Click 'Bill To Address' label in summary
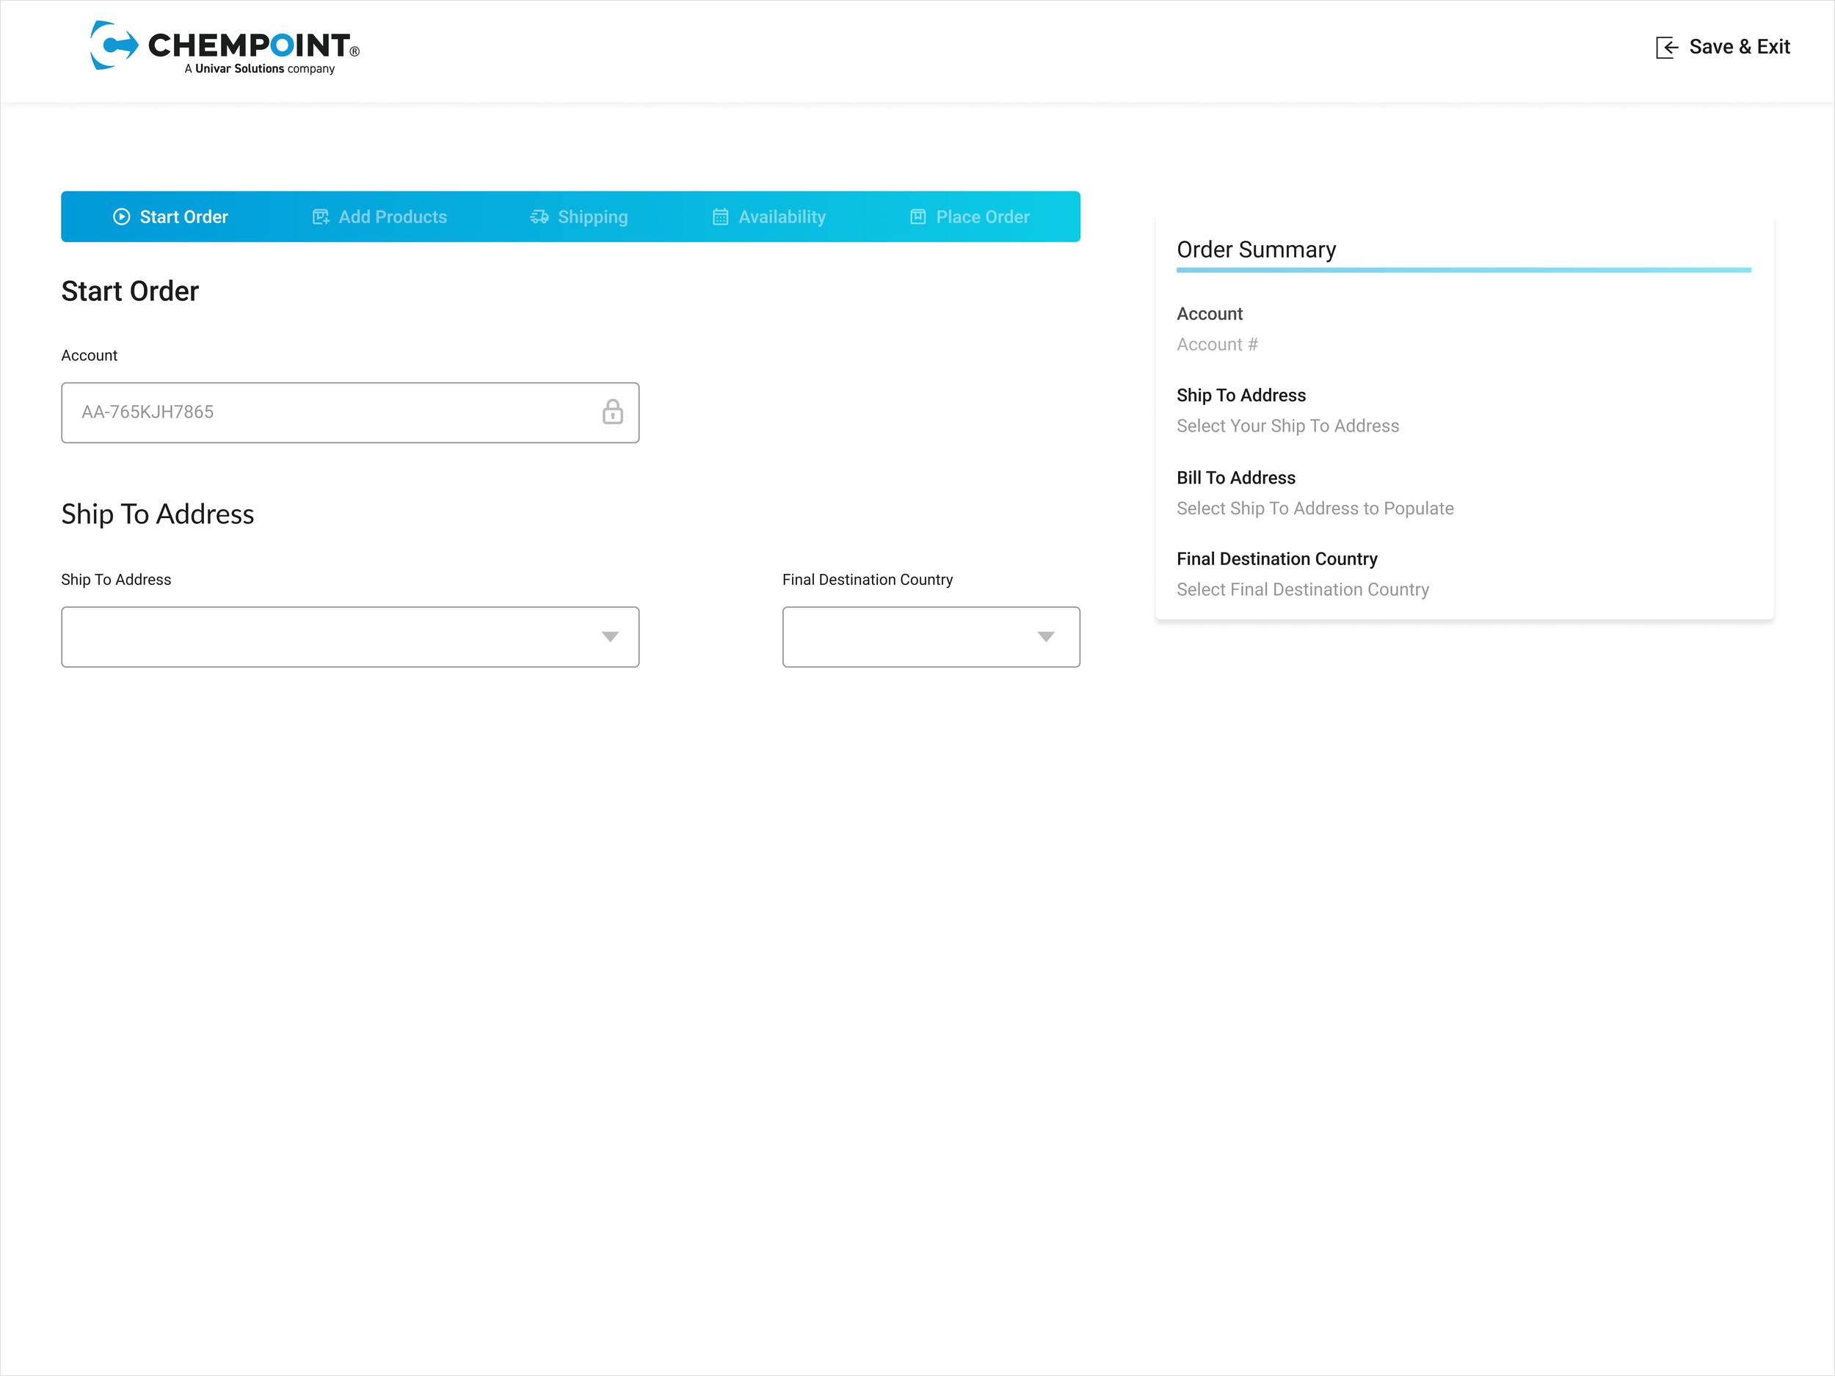Image resolution: width=1835 pixels, height=1376 pixels. pyautogui.click(x=1236, y=478)
